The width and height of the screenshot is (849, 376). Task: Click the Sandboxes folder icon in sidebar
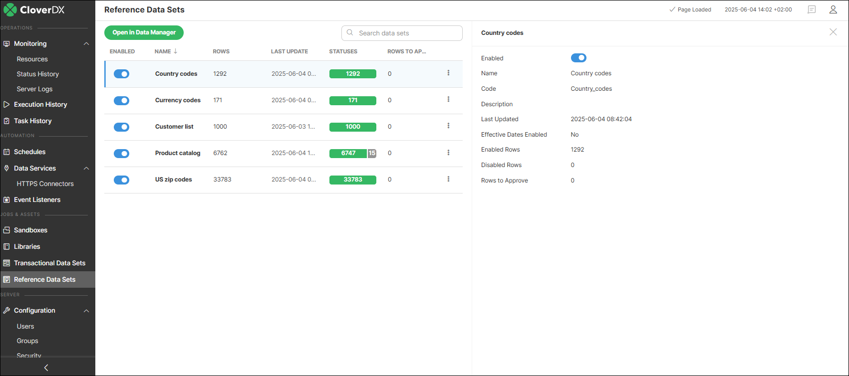pos(6,230)
